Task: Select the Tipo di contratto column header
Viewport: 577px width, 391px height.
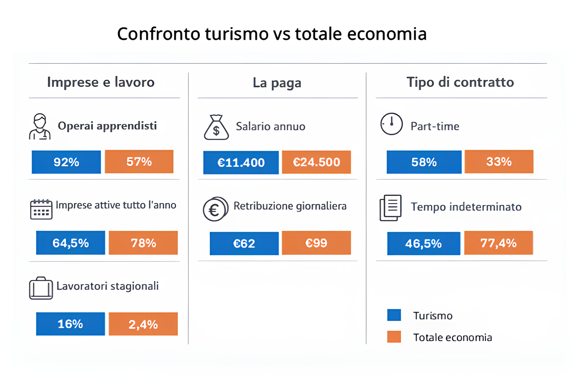Action: (x=460, y=82)
